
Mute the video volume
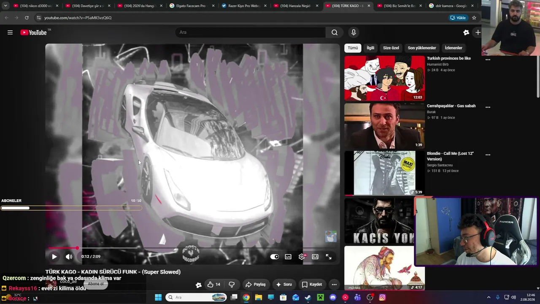[69, 257]
